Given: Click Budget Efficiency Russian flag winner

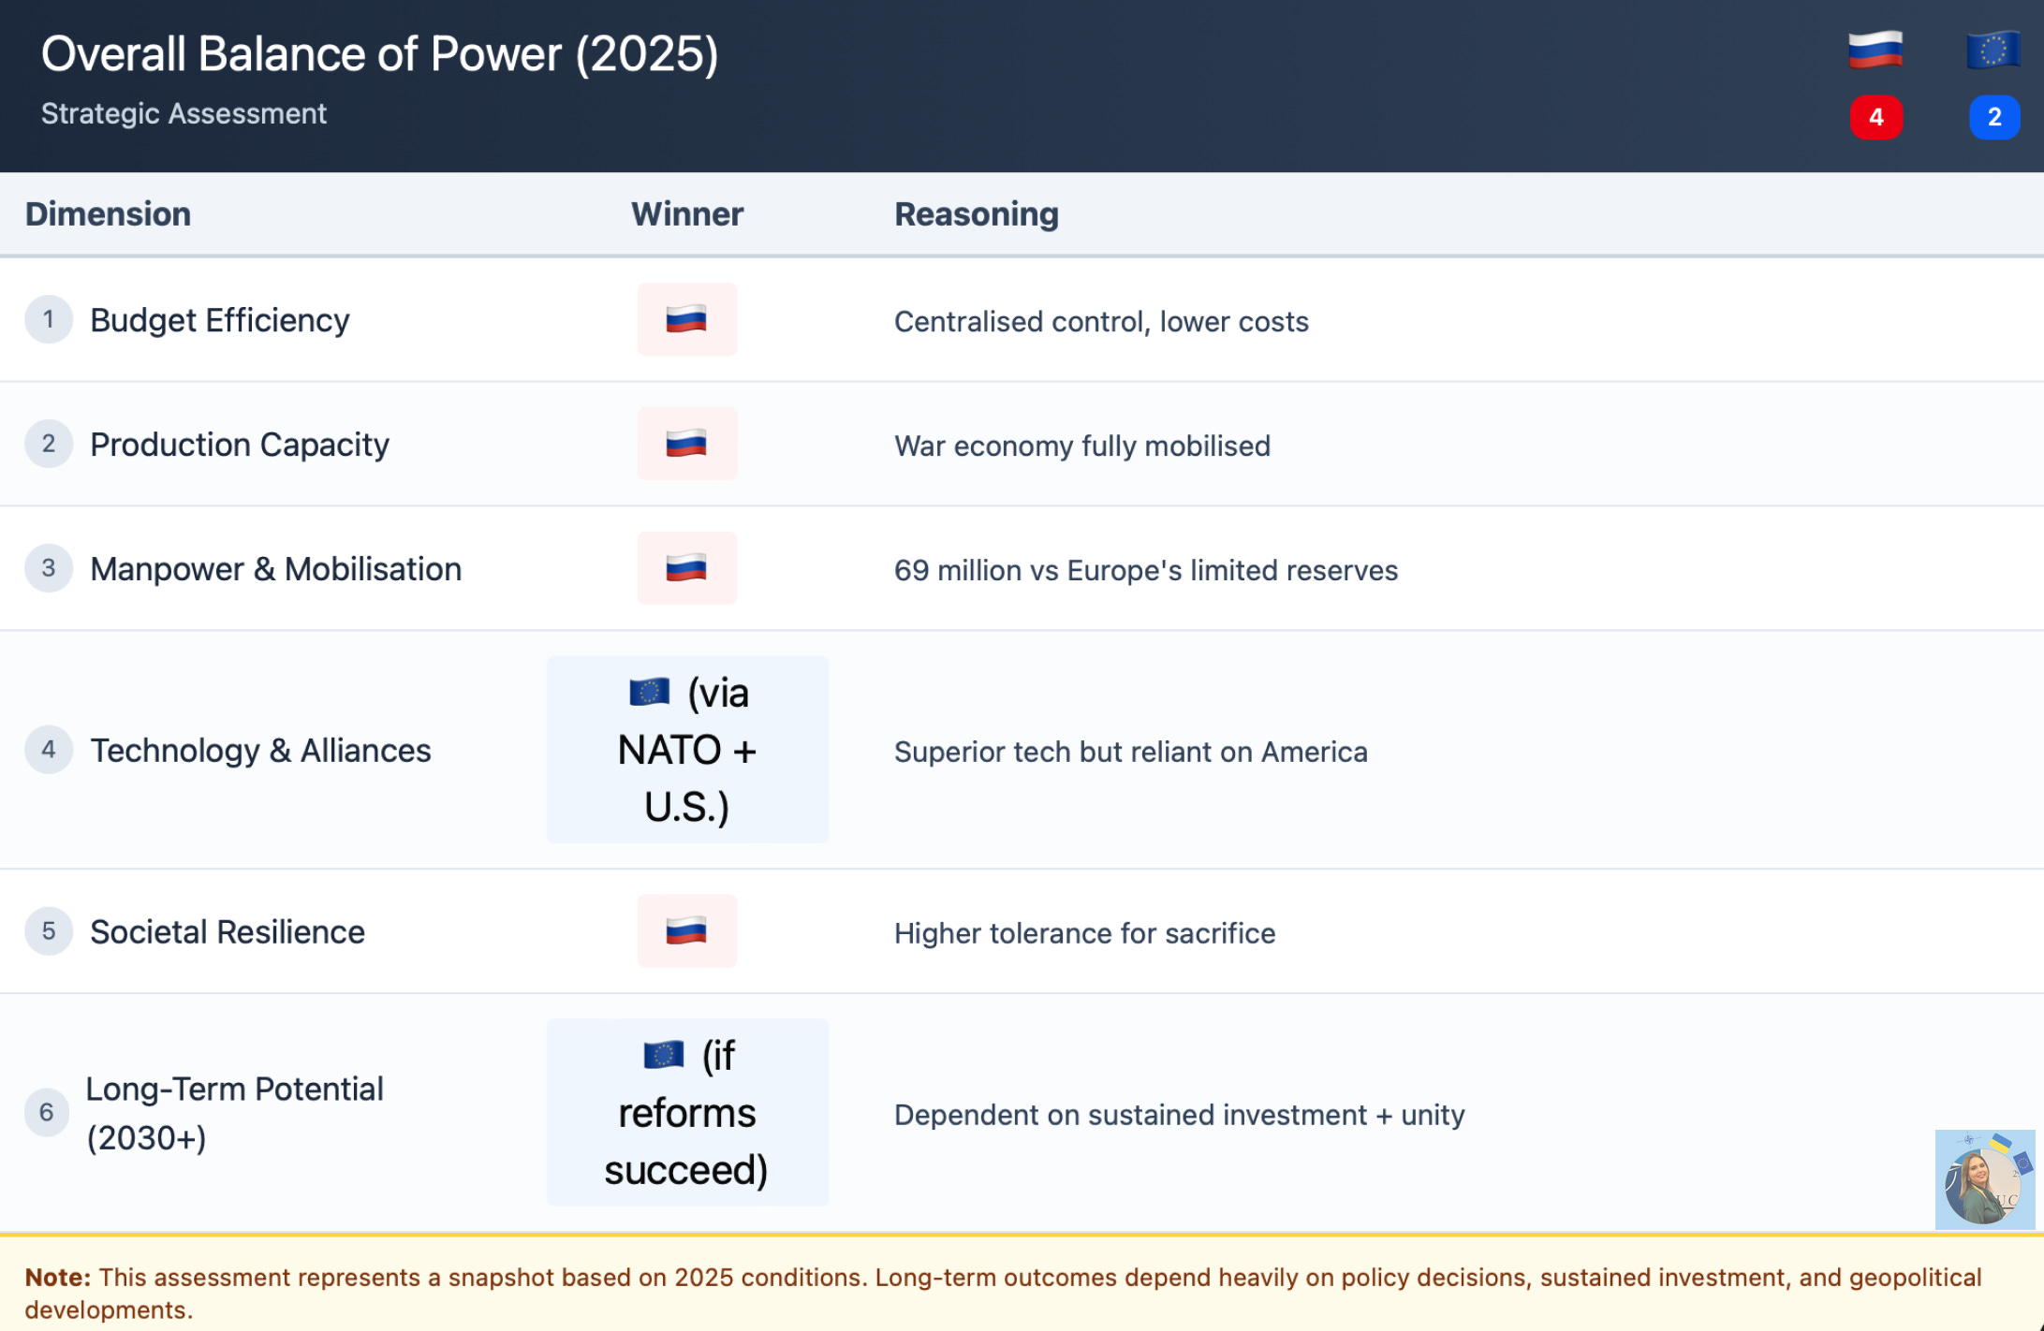Looking at the screenshot, I should point(686,320).
